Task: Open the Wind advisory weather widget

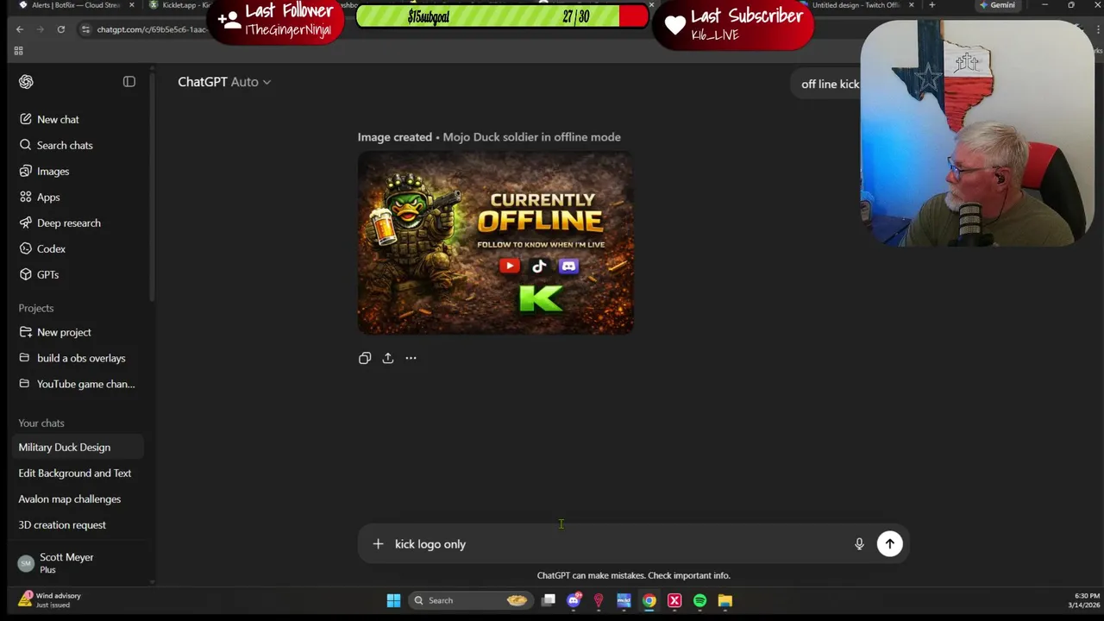Action: [52, 600]
